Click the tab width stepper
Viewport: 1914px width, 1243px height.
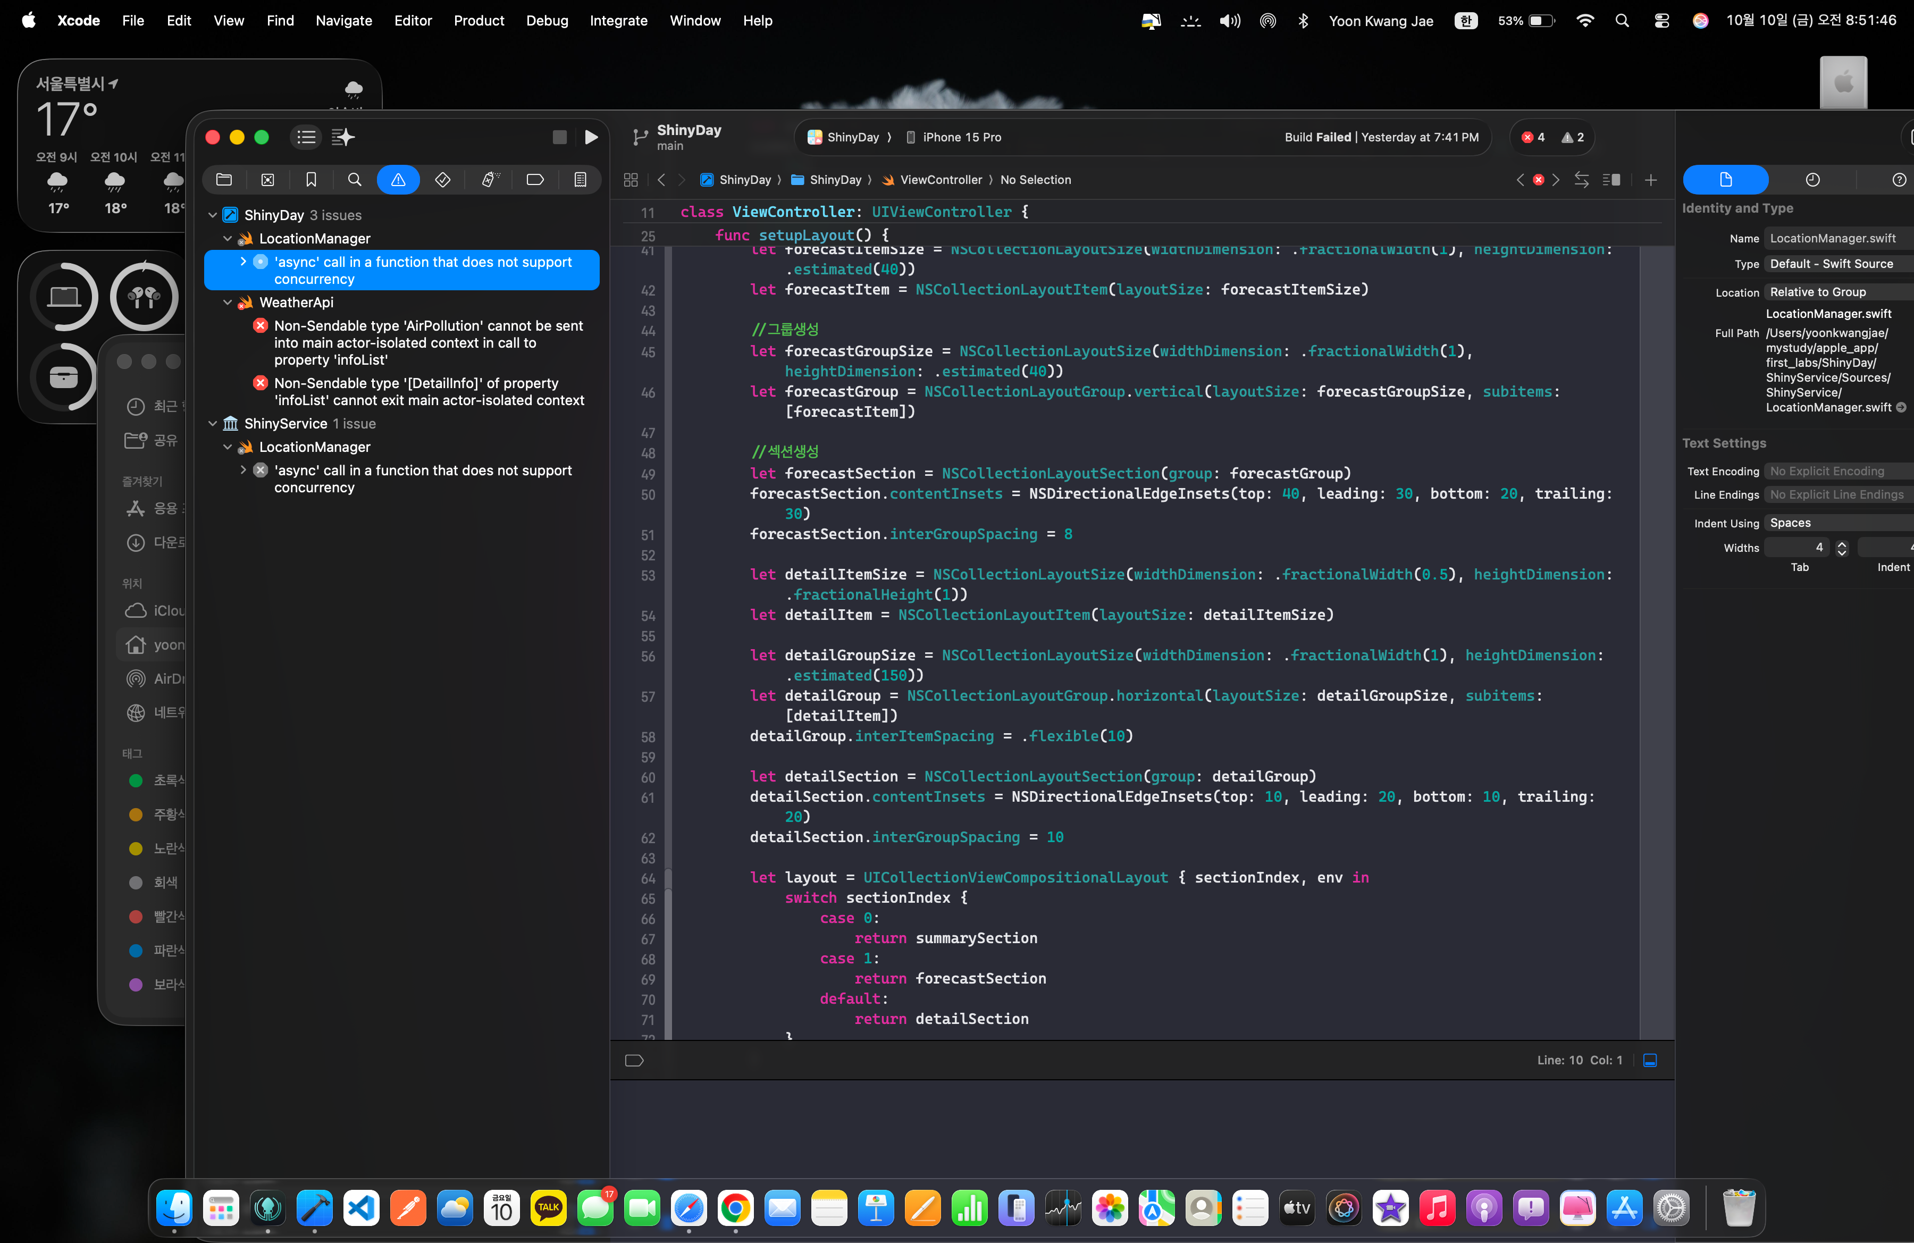[x=1842, y=548]
